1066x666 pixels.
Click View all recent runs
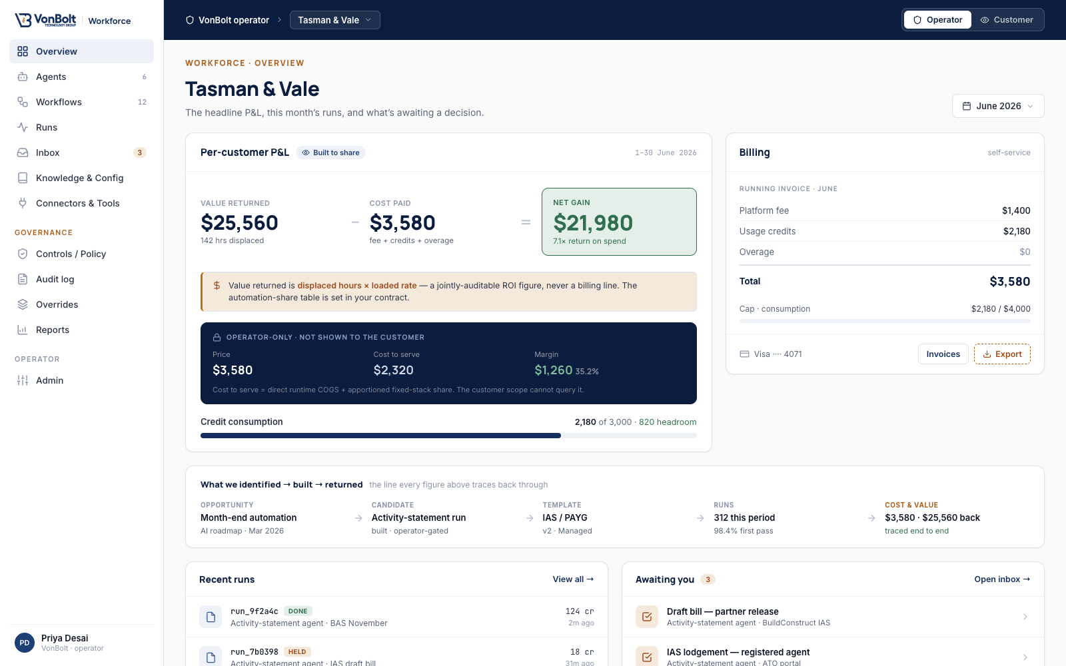(x=573, y=579)
